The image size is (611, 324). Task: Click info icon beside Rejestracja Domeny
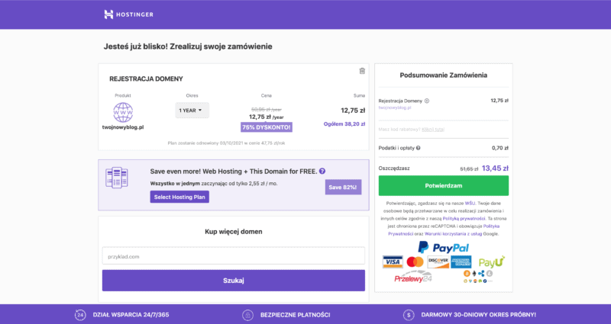click(427, 101)
